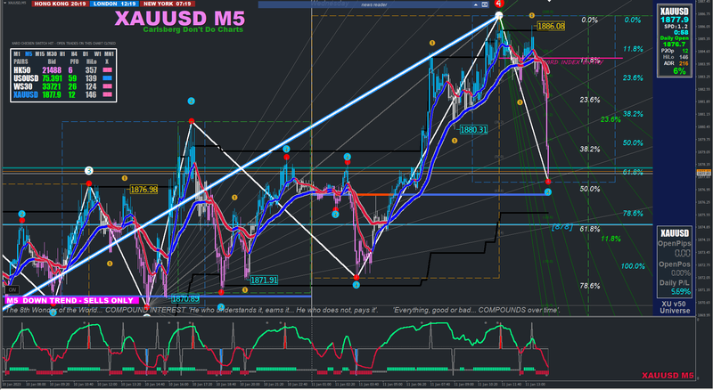
Task: Click the USOUSD bid value 75.391
Action: click(52, 78)
